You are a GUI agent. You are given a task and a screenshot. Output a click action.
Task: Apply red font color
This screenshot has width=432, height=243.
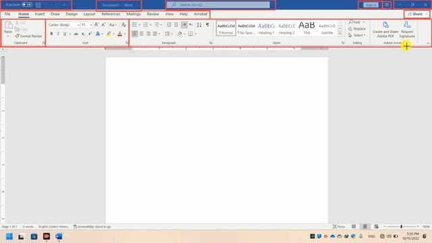point(120,34)
